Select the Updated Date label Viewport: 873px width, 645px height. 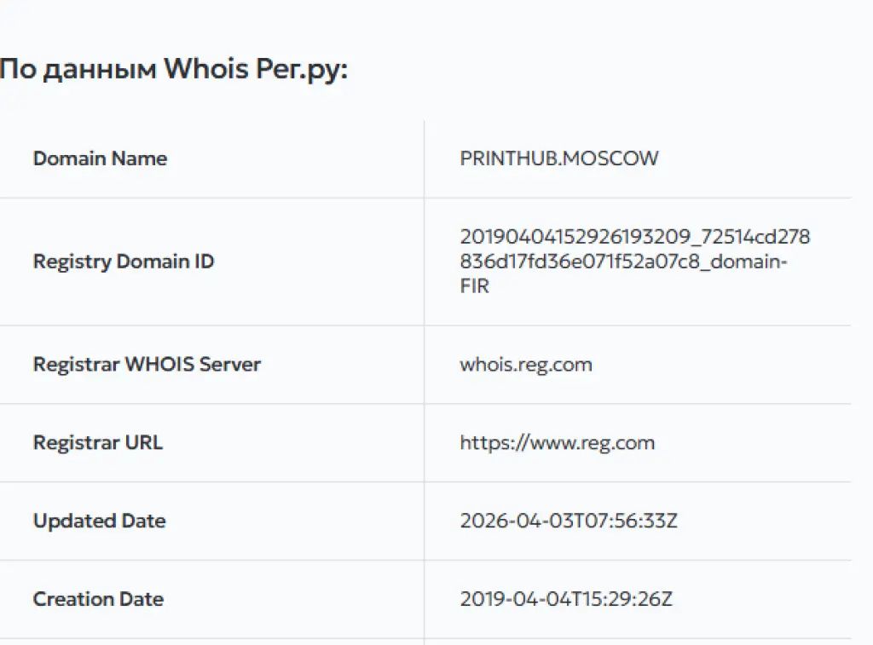(100, 521)
